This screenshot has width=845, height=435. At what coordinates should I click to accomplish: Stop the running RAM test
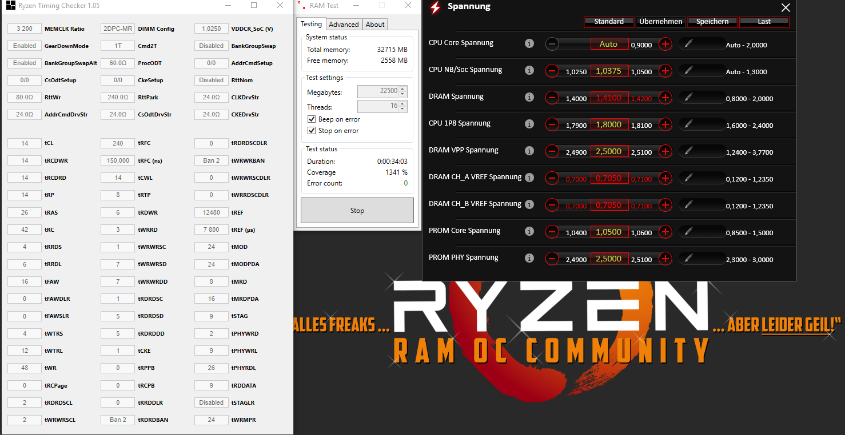pos(357,211)
